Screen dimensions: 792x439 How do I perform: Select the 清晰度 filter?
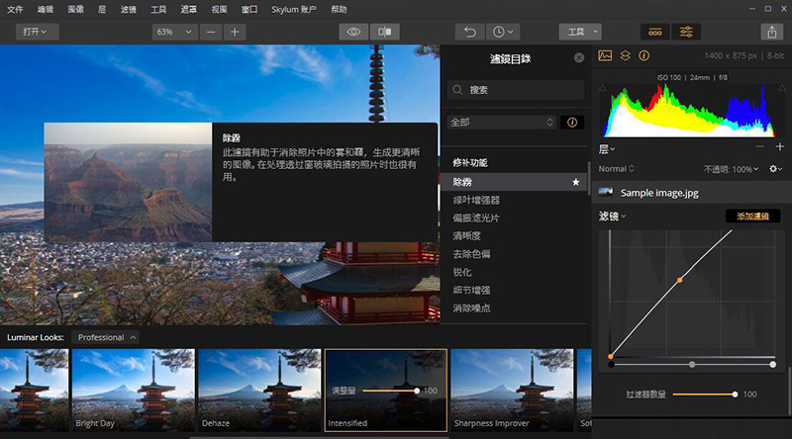466,235
